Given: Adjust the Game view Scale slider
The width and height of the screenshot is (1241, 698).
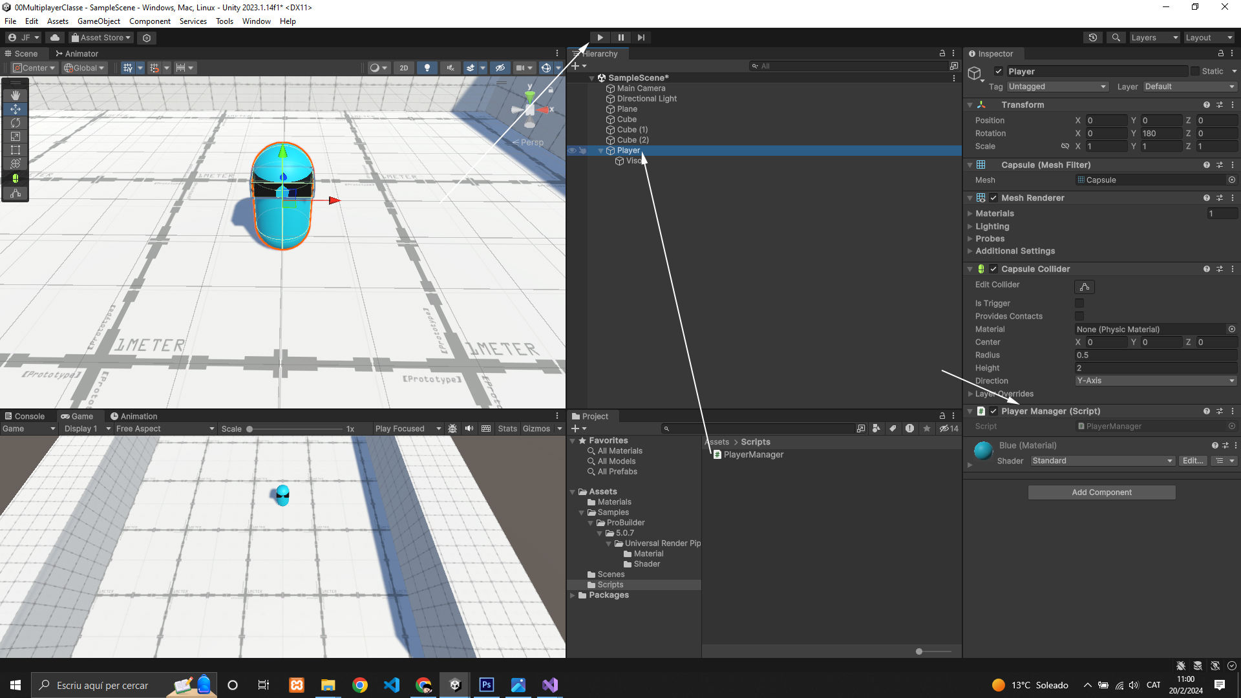Looking at the screenshot, I should (x=249, y=429).
